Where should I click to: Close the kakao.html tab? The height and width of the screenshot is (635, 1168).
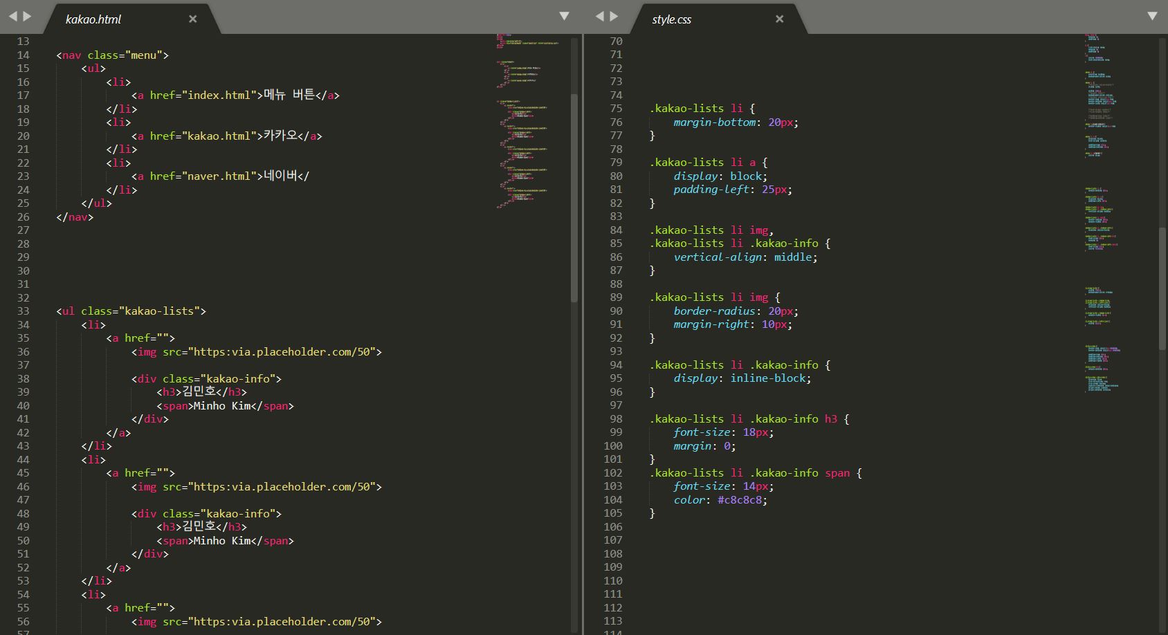pos(193,19)
